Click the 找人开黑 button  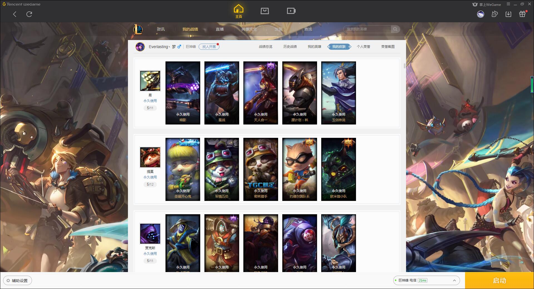click(x=209, y=47)
